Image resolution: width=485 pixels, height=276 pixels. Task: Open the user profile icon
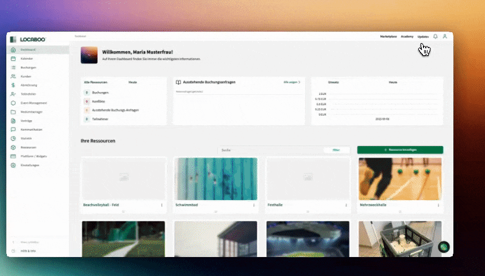[x=445, y=36]
